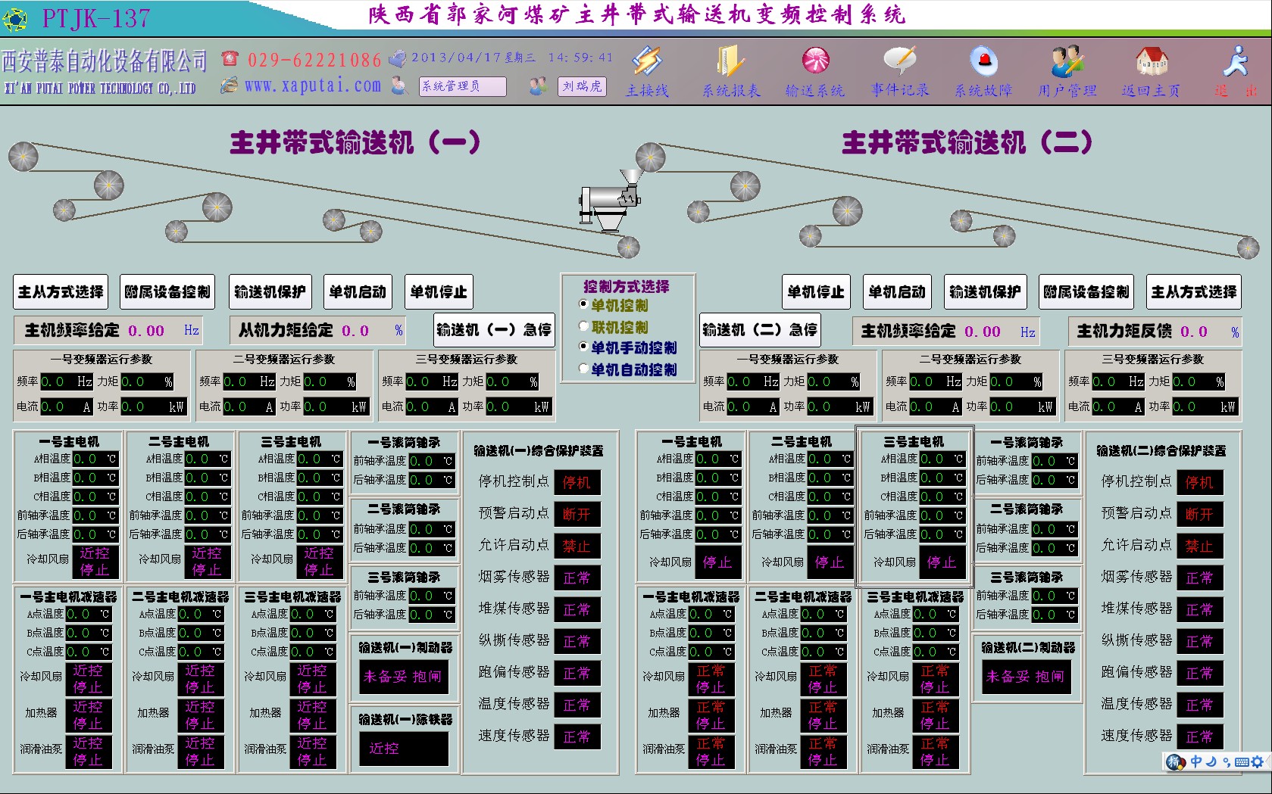Click conveyor one's 主机频率给定 value

[x=146, y=331]
